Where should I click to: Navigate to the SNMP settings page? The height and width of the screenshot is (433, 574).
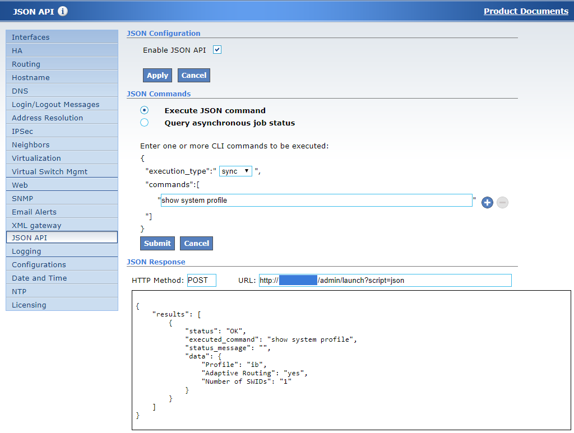[62, 198]
